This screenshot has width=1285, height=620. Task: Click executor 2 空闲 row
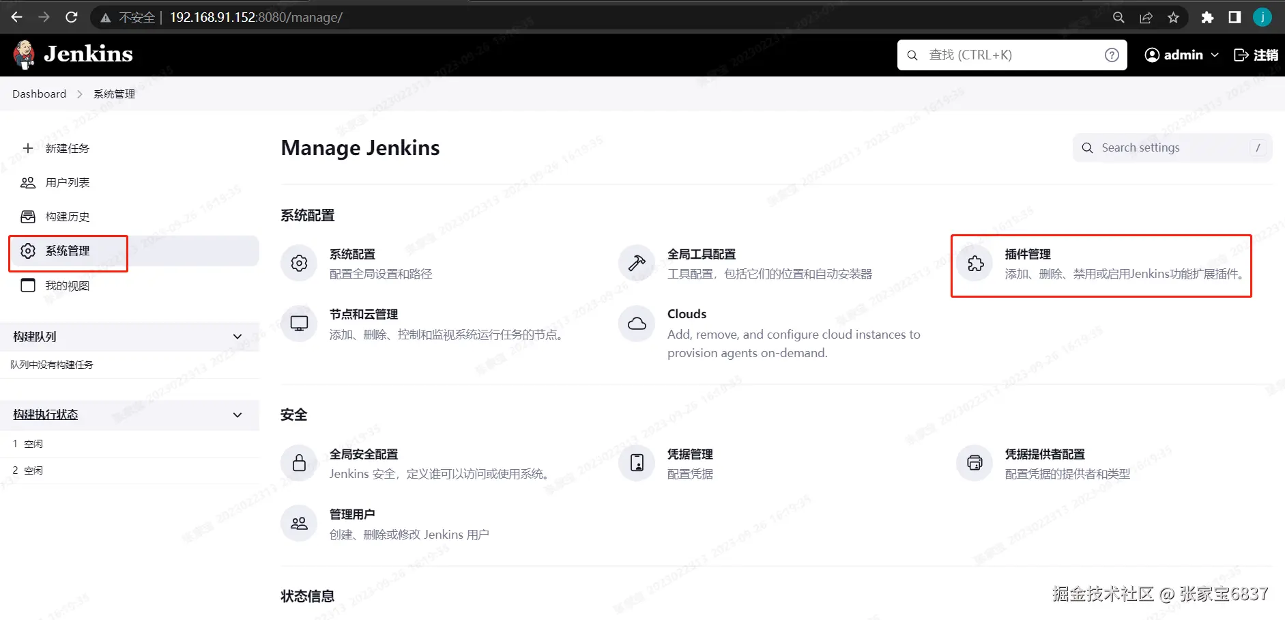pyautogui.click(x=130, y=470)
